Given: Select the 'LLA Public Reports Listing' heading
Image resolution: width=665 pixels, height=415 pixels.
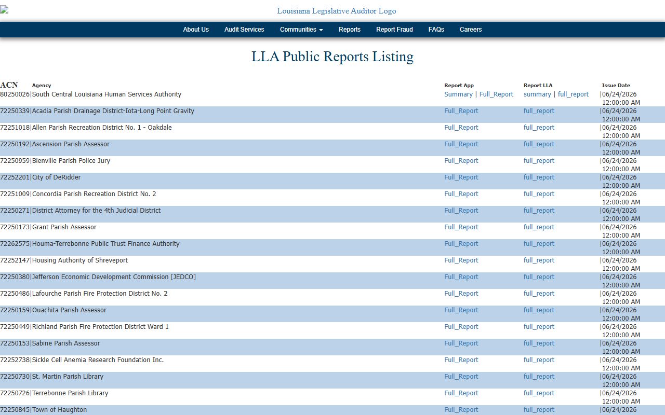Looking at the screenshot, I should [332, 57].
